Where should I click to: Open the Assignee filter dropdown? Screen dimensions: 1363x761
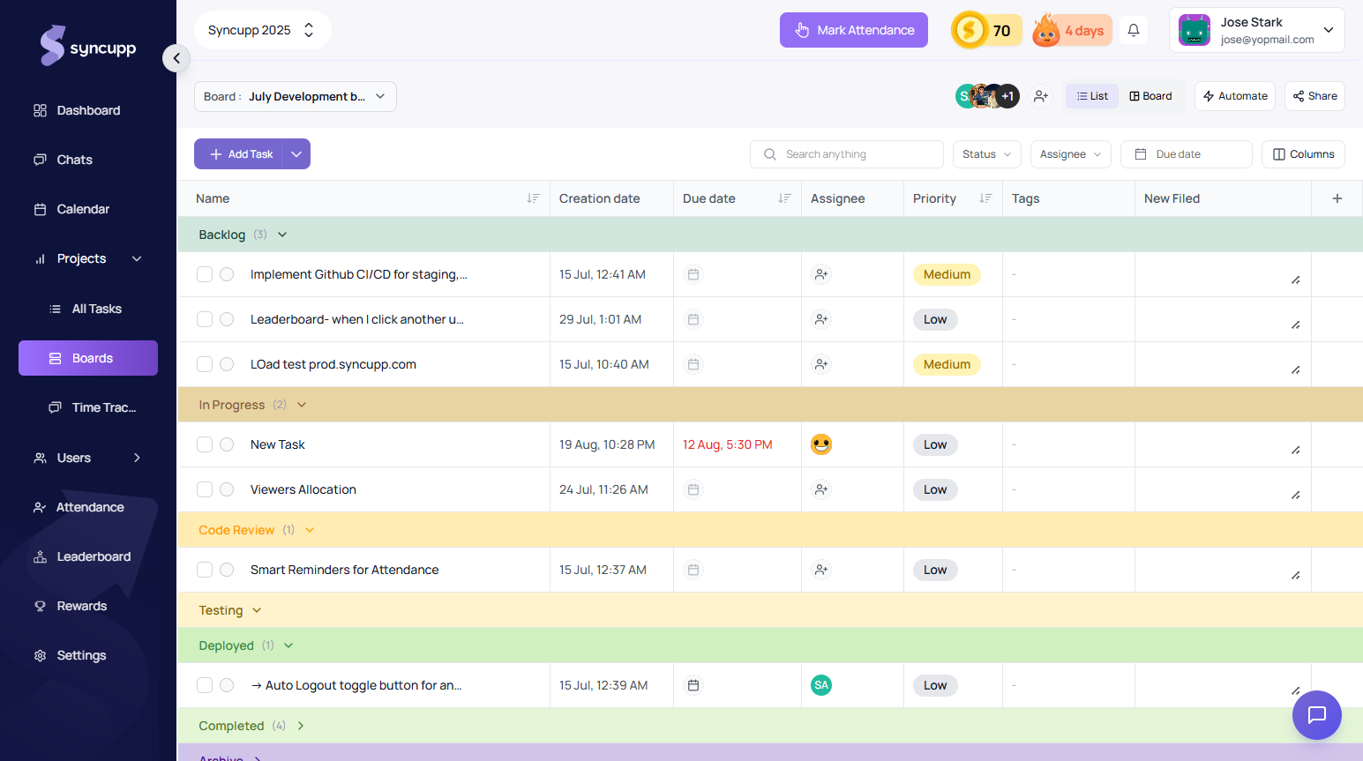[1070, 154]
